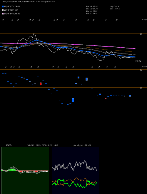The height and width of the screenshot is (194, 147).
Task: Click the '<-Tops' marker label
Action: pos(144,20)
